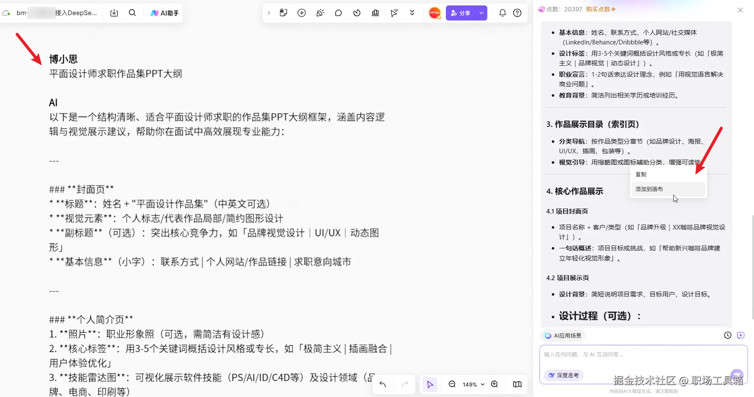Open the 149% zoom level dropdown
The height and width of the screenshot is (397, 754).
[473, 384]
